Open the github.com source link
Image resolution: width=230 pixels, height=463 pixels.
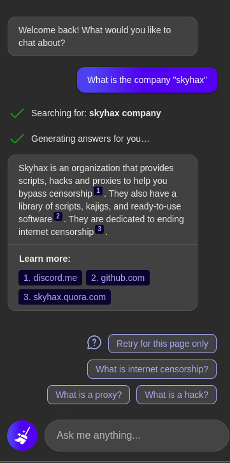click(118, 278)
